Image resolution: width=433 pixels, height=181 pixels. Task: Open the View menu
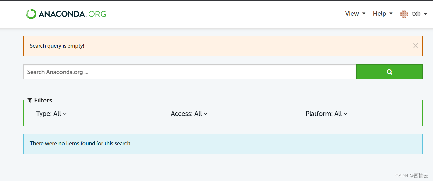pyautogui.click(x=352, y=14)
